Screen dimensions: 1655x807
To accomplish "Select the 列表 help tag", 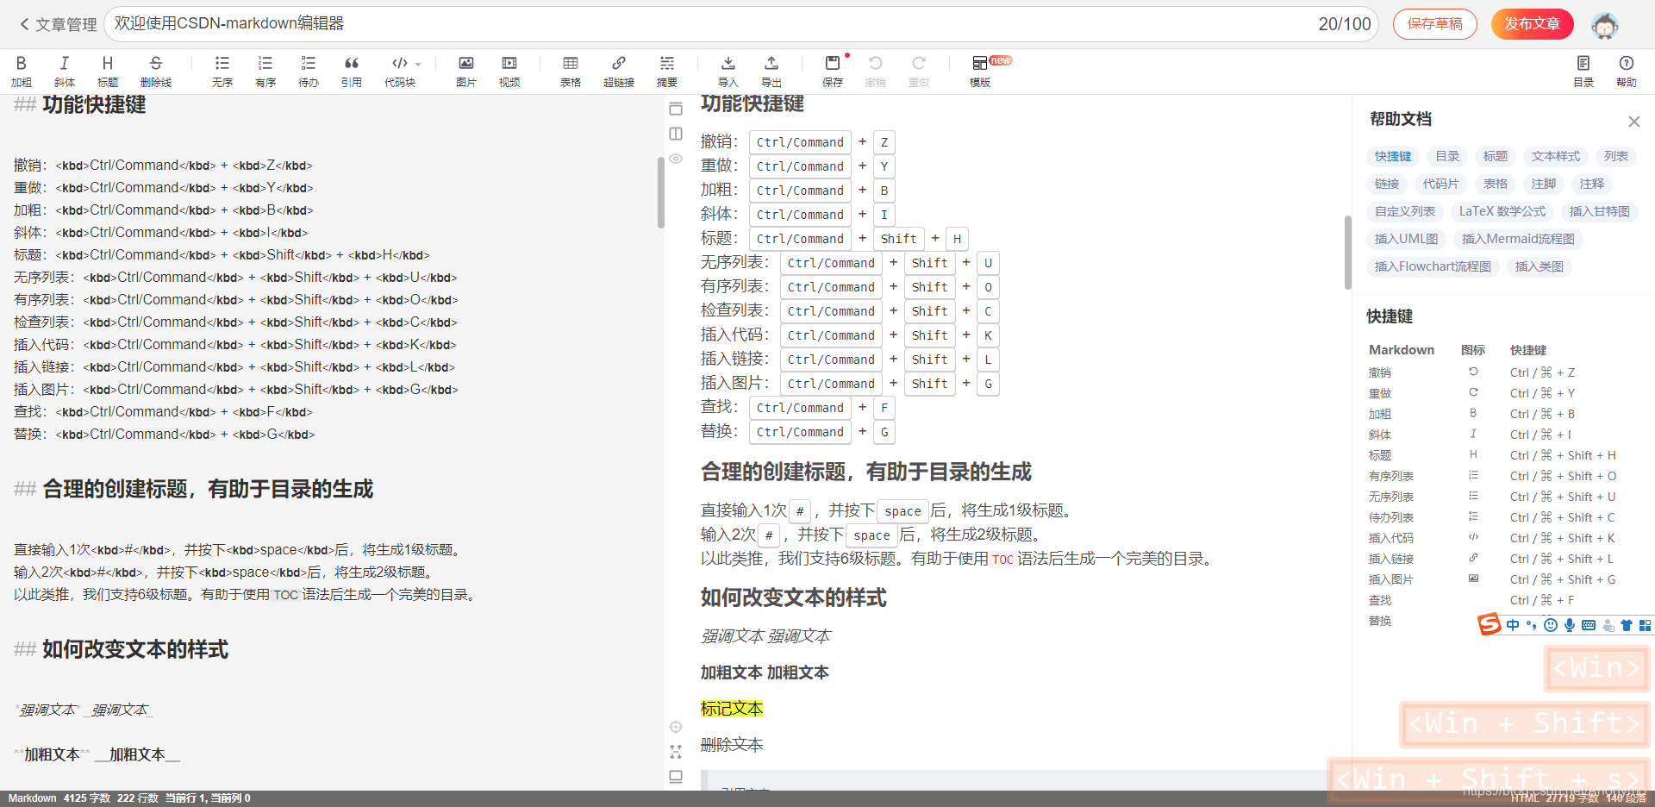I will tap(1616, 156).
